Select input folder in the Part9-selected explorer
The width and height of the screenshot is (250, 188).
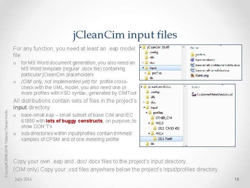(x=152, y=108)
